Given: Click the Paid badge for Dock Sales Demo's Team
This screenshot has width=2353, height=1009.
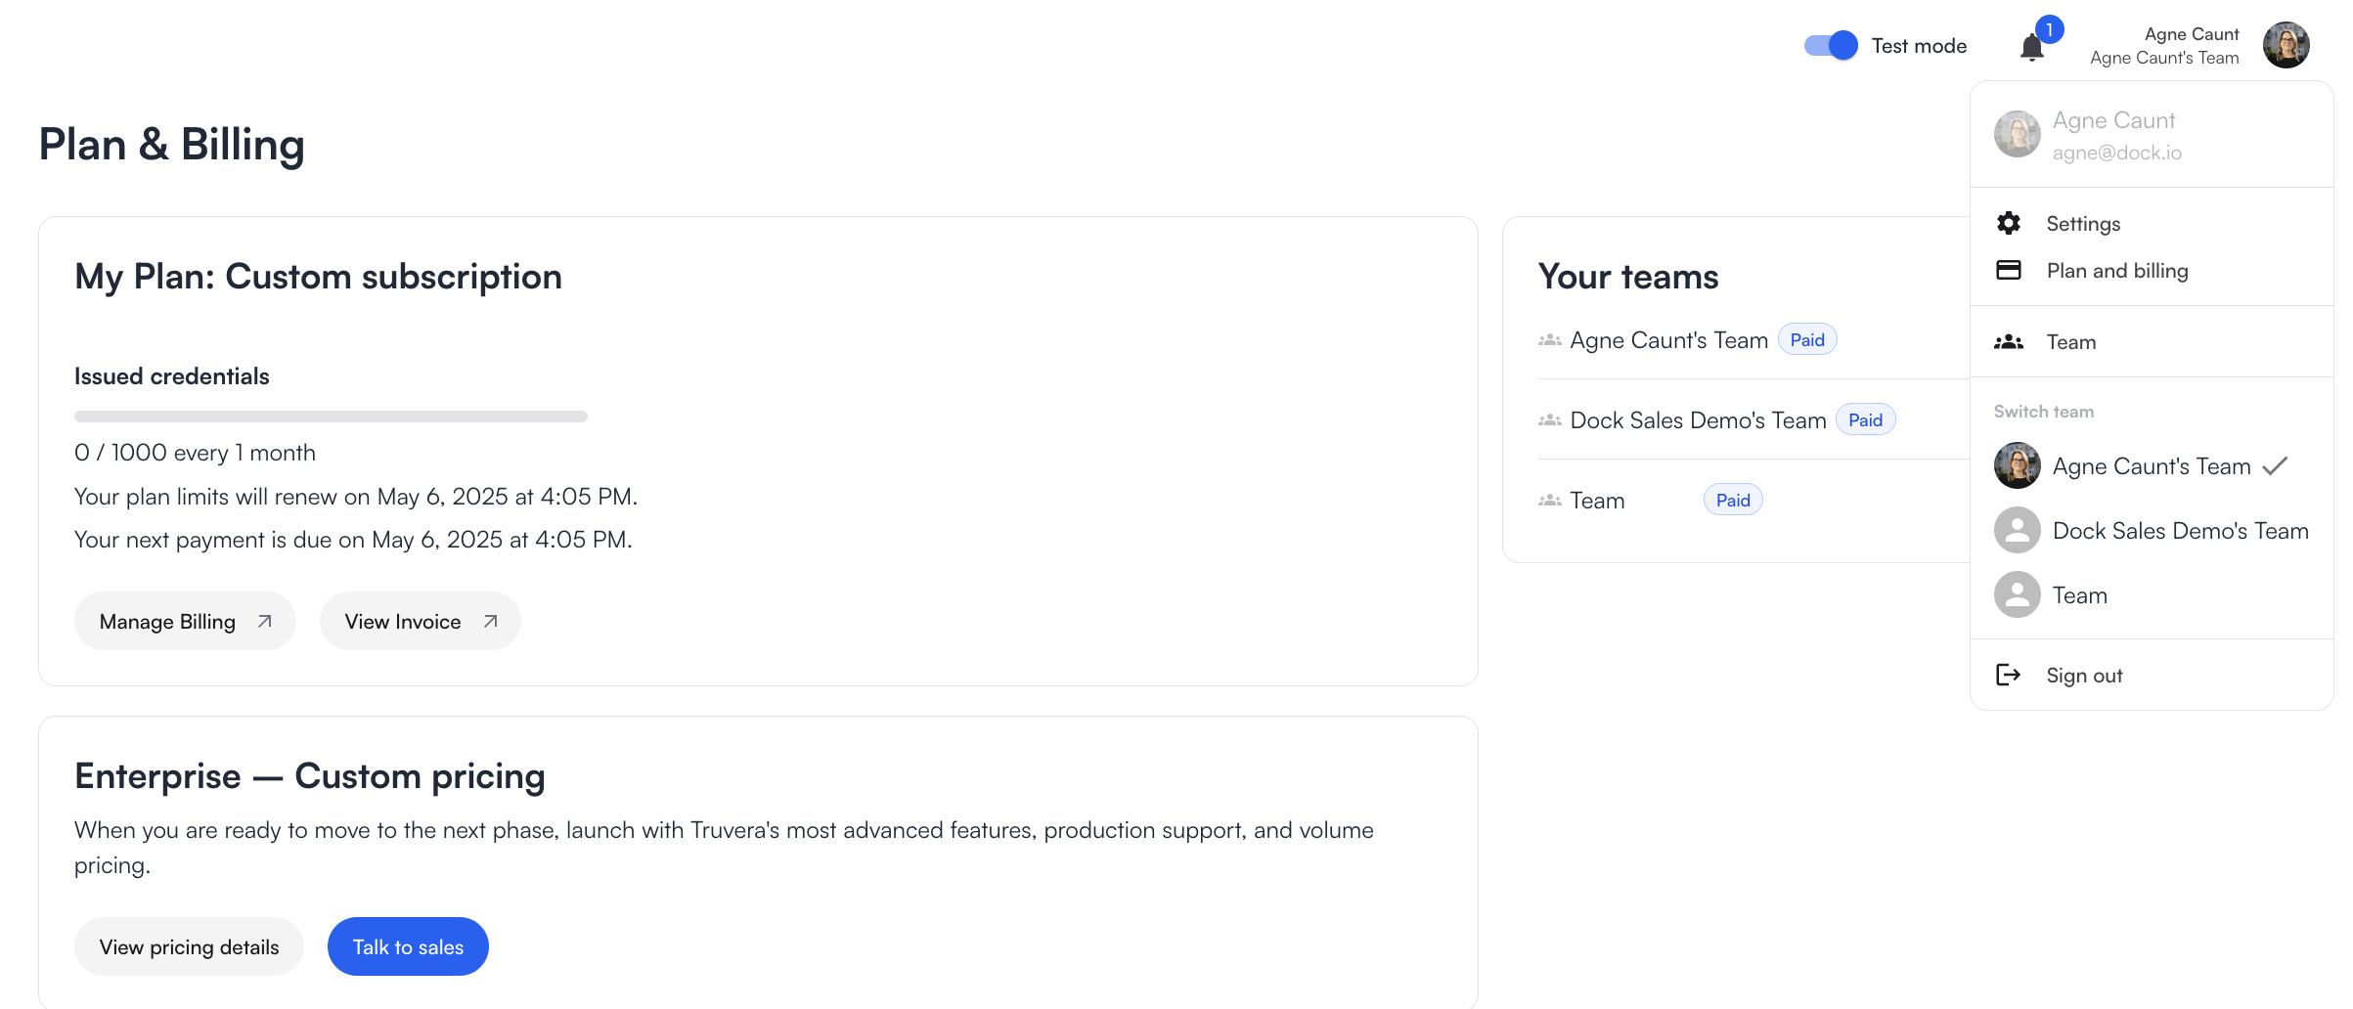Looking at the screenshot, I should coord(1865,420).
